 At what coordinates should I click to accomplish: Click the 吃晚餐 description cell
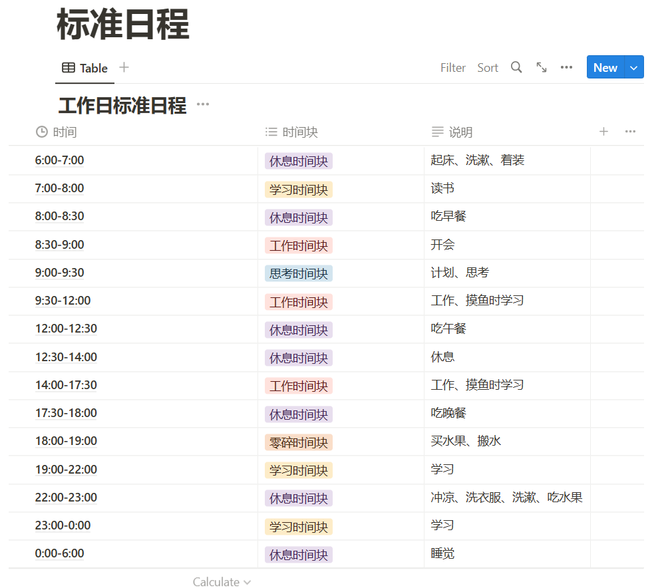click(x=507, y=412)
